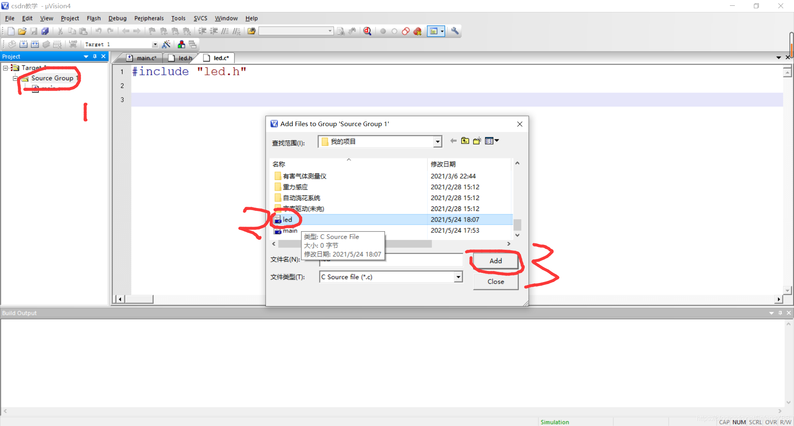Click the Save floppy disk icon
The height and width of the screenshot is (426, 794).
click(34, 31)
